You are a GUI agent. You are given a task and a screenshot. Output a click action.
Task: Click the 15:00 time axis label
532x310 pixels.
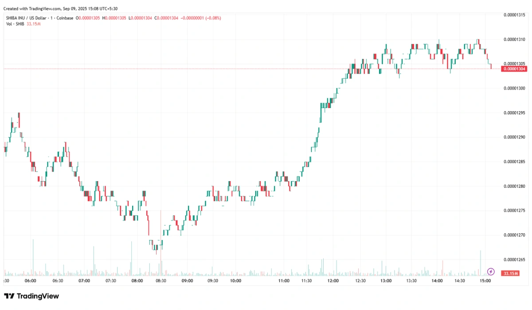click(485, 281)
